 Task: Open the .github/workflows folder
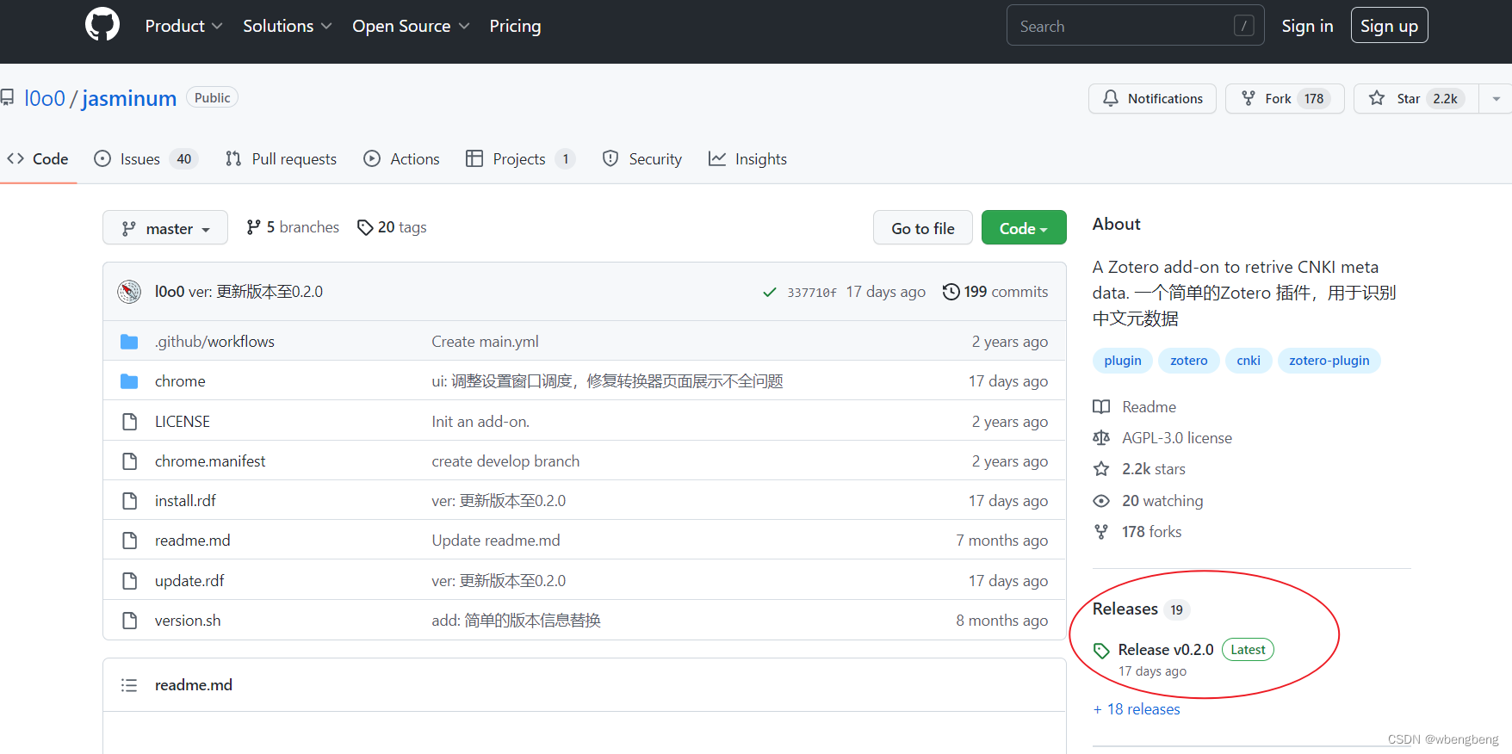click(214, 342)
